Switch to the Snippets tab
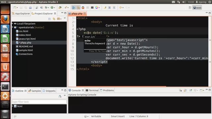Image resolution: width=212 pixels, height=119 pixels. 49,91
